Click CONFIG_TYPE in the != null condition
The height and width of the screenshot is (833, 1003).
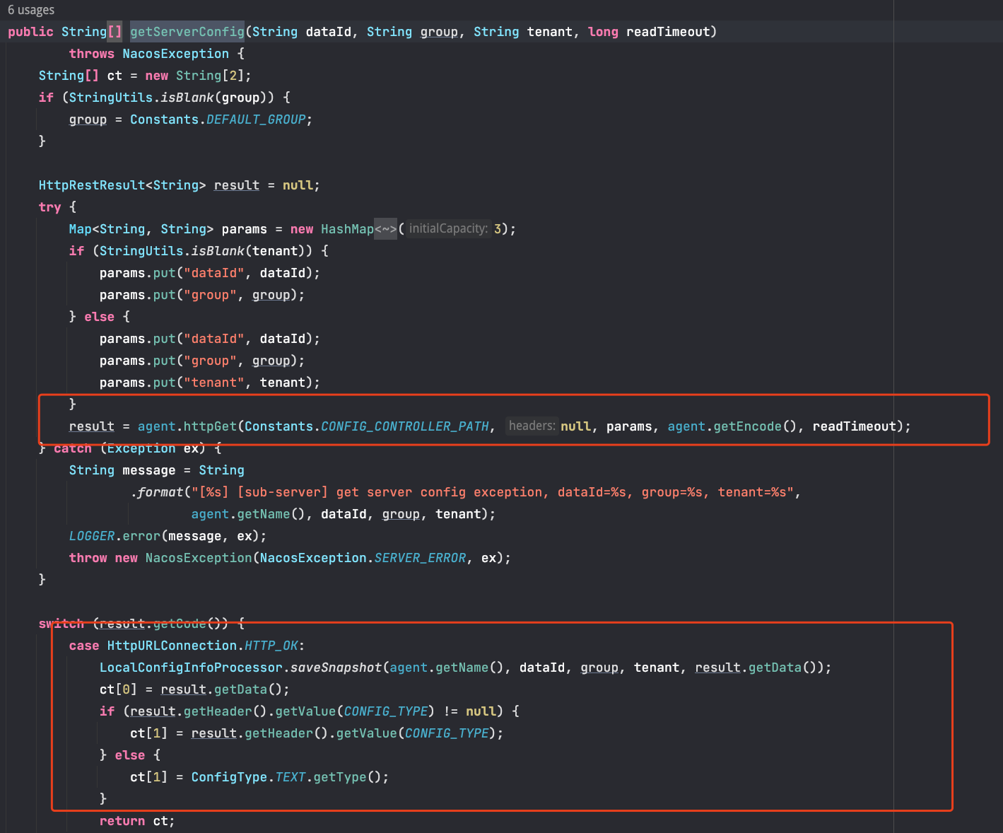(386, 711)
